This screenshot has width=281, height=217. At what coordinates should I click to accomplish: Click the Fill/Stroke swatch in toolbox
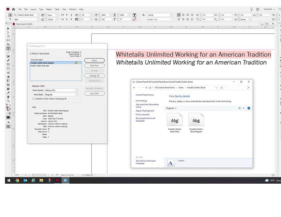[x=8, y=109]
